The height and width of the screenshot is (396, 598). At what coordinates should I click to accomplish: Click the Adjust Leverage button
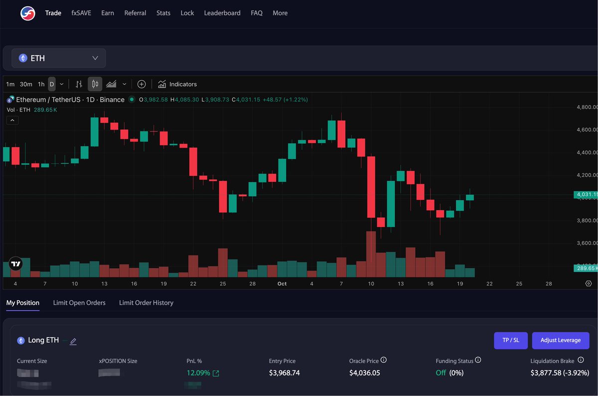coord(561,340)
